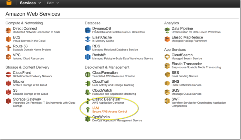Click the CloudWatch service icon
This screenshot has height=140, width=241.
88,92
